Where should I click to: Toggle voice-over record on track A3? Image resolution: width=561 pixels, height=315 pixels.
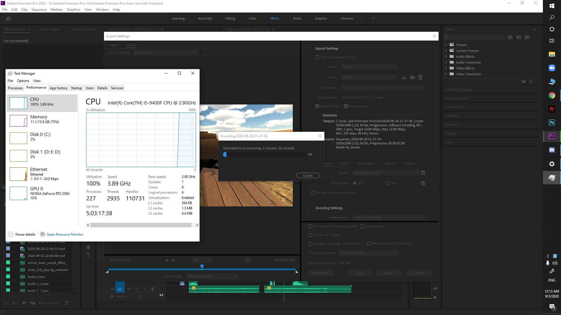[152, 289]
